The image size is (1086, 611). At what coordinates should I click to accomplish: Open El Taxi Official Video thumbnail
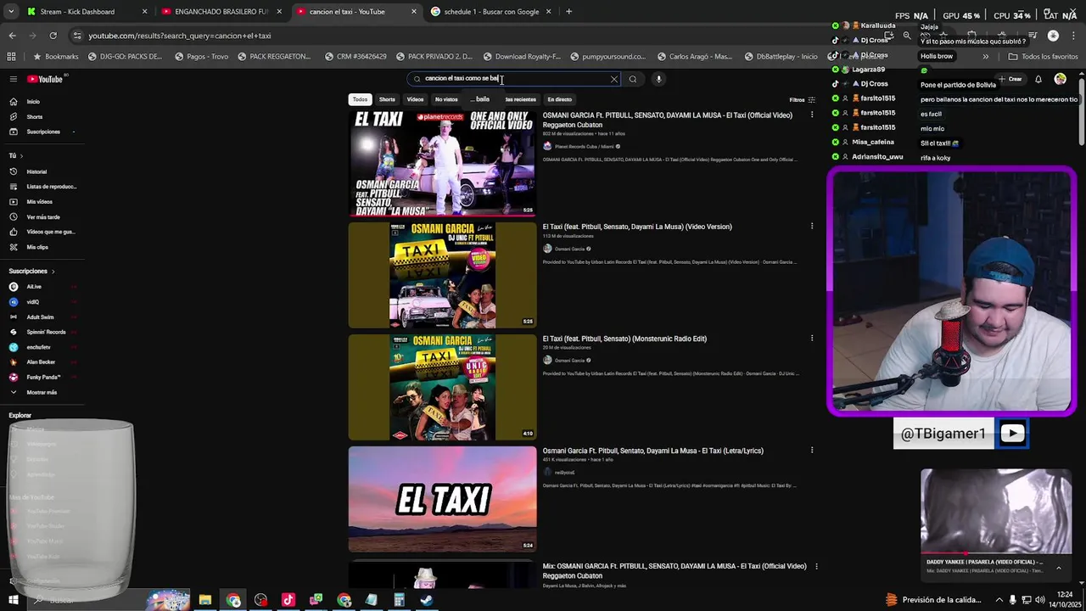pos(442,163)
